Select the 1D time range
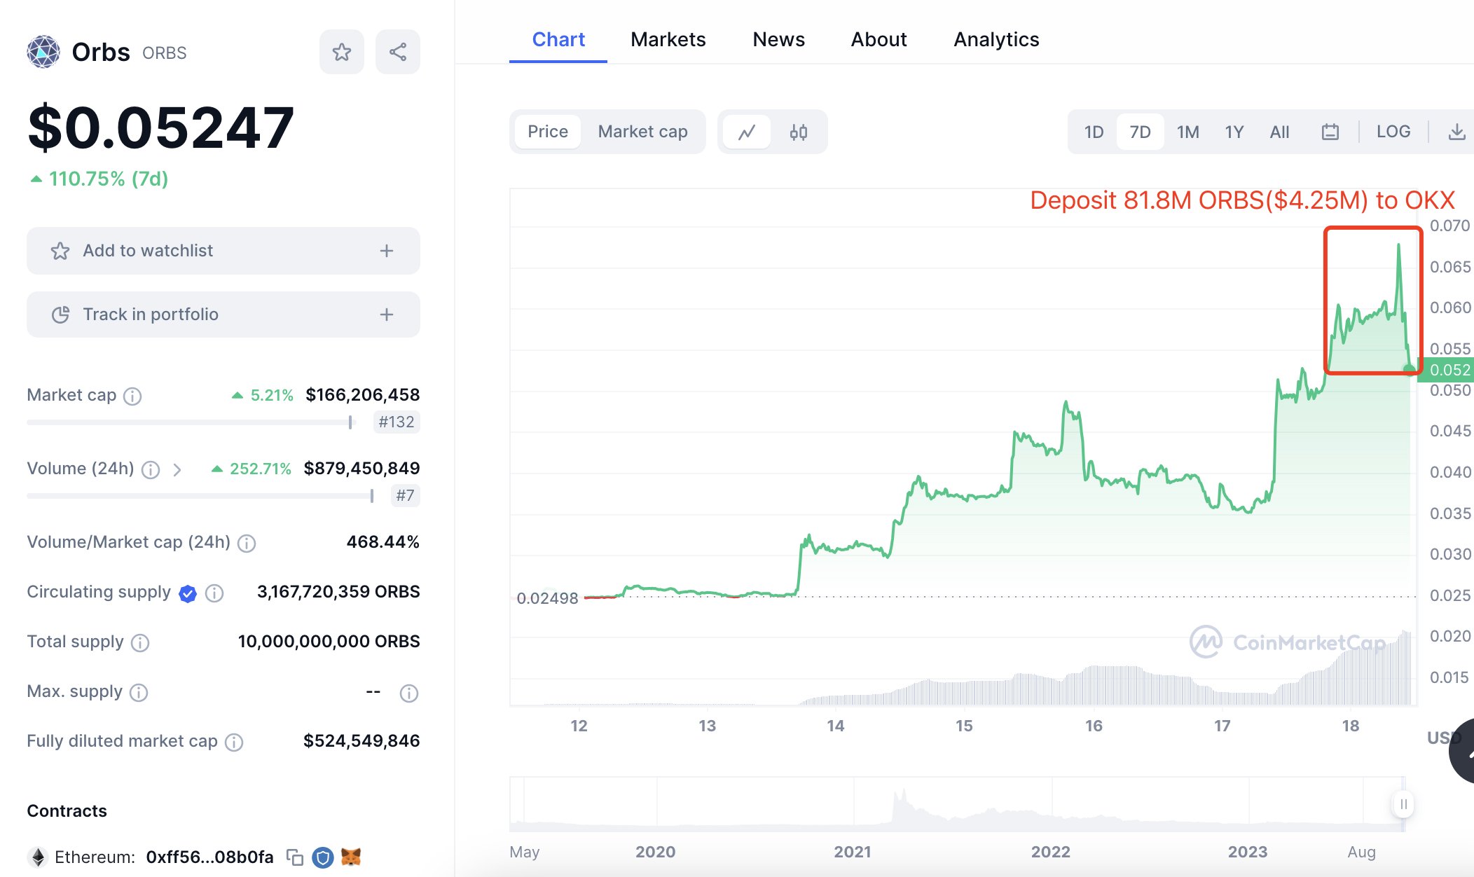This screenshot has width=1474, height=877. pyautogui.click(x=1094, y=132)
